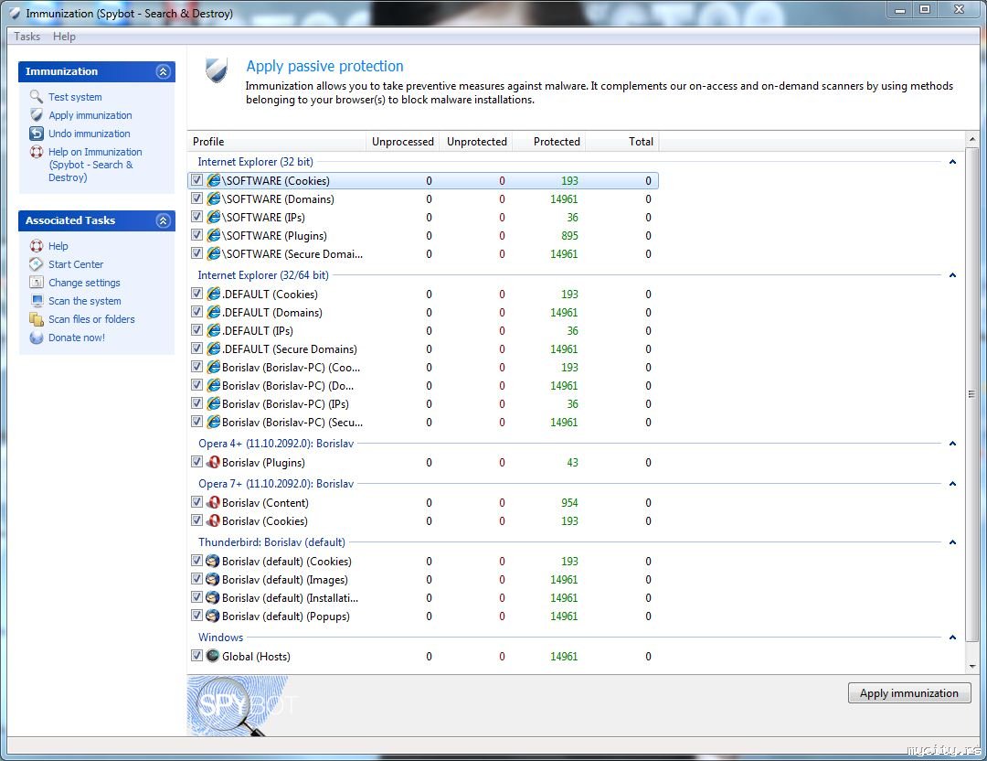
Task: Click the Change settings icon
Action: (37, 283)
